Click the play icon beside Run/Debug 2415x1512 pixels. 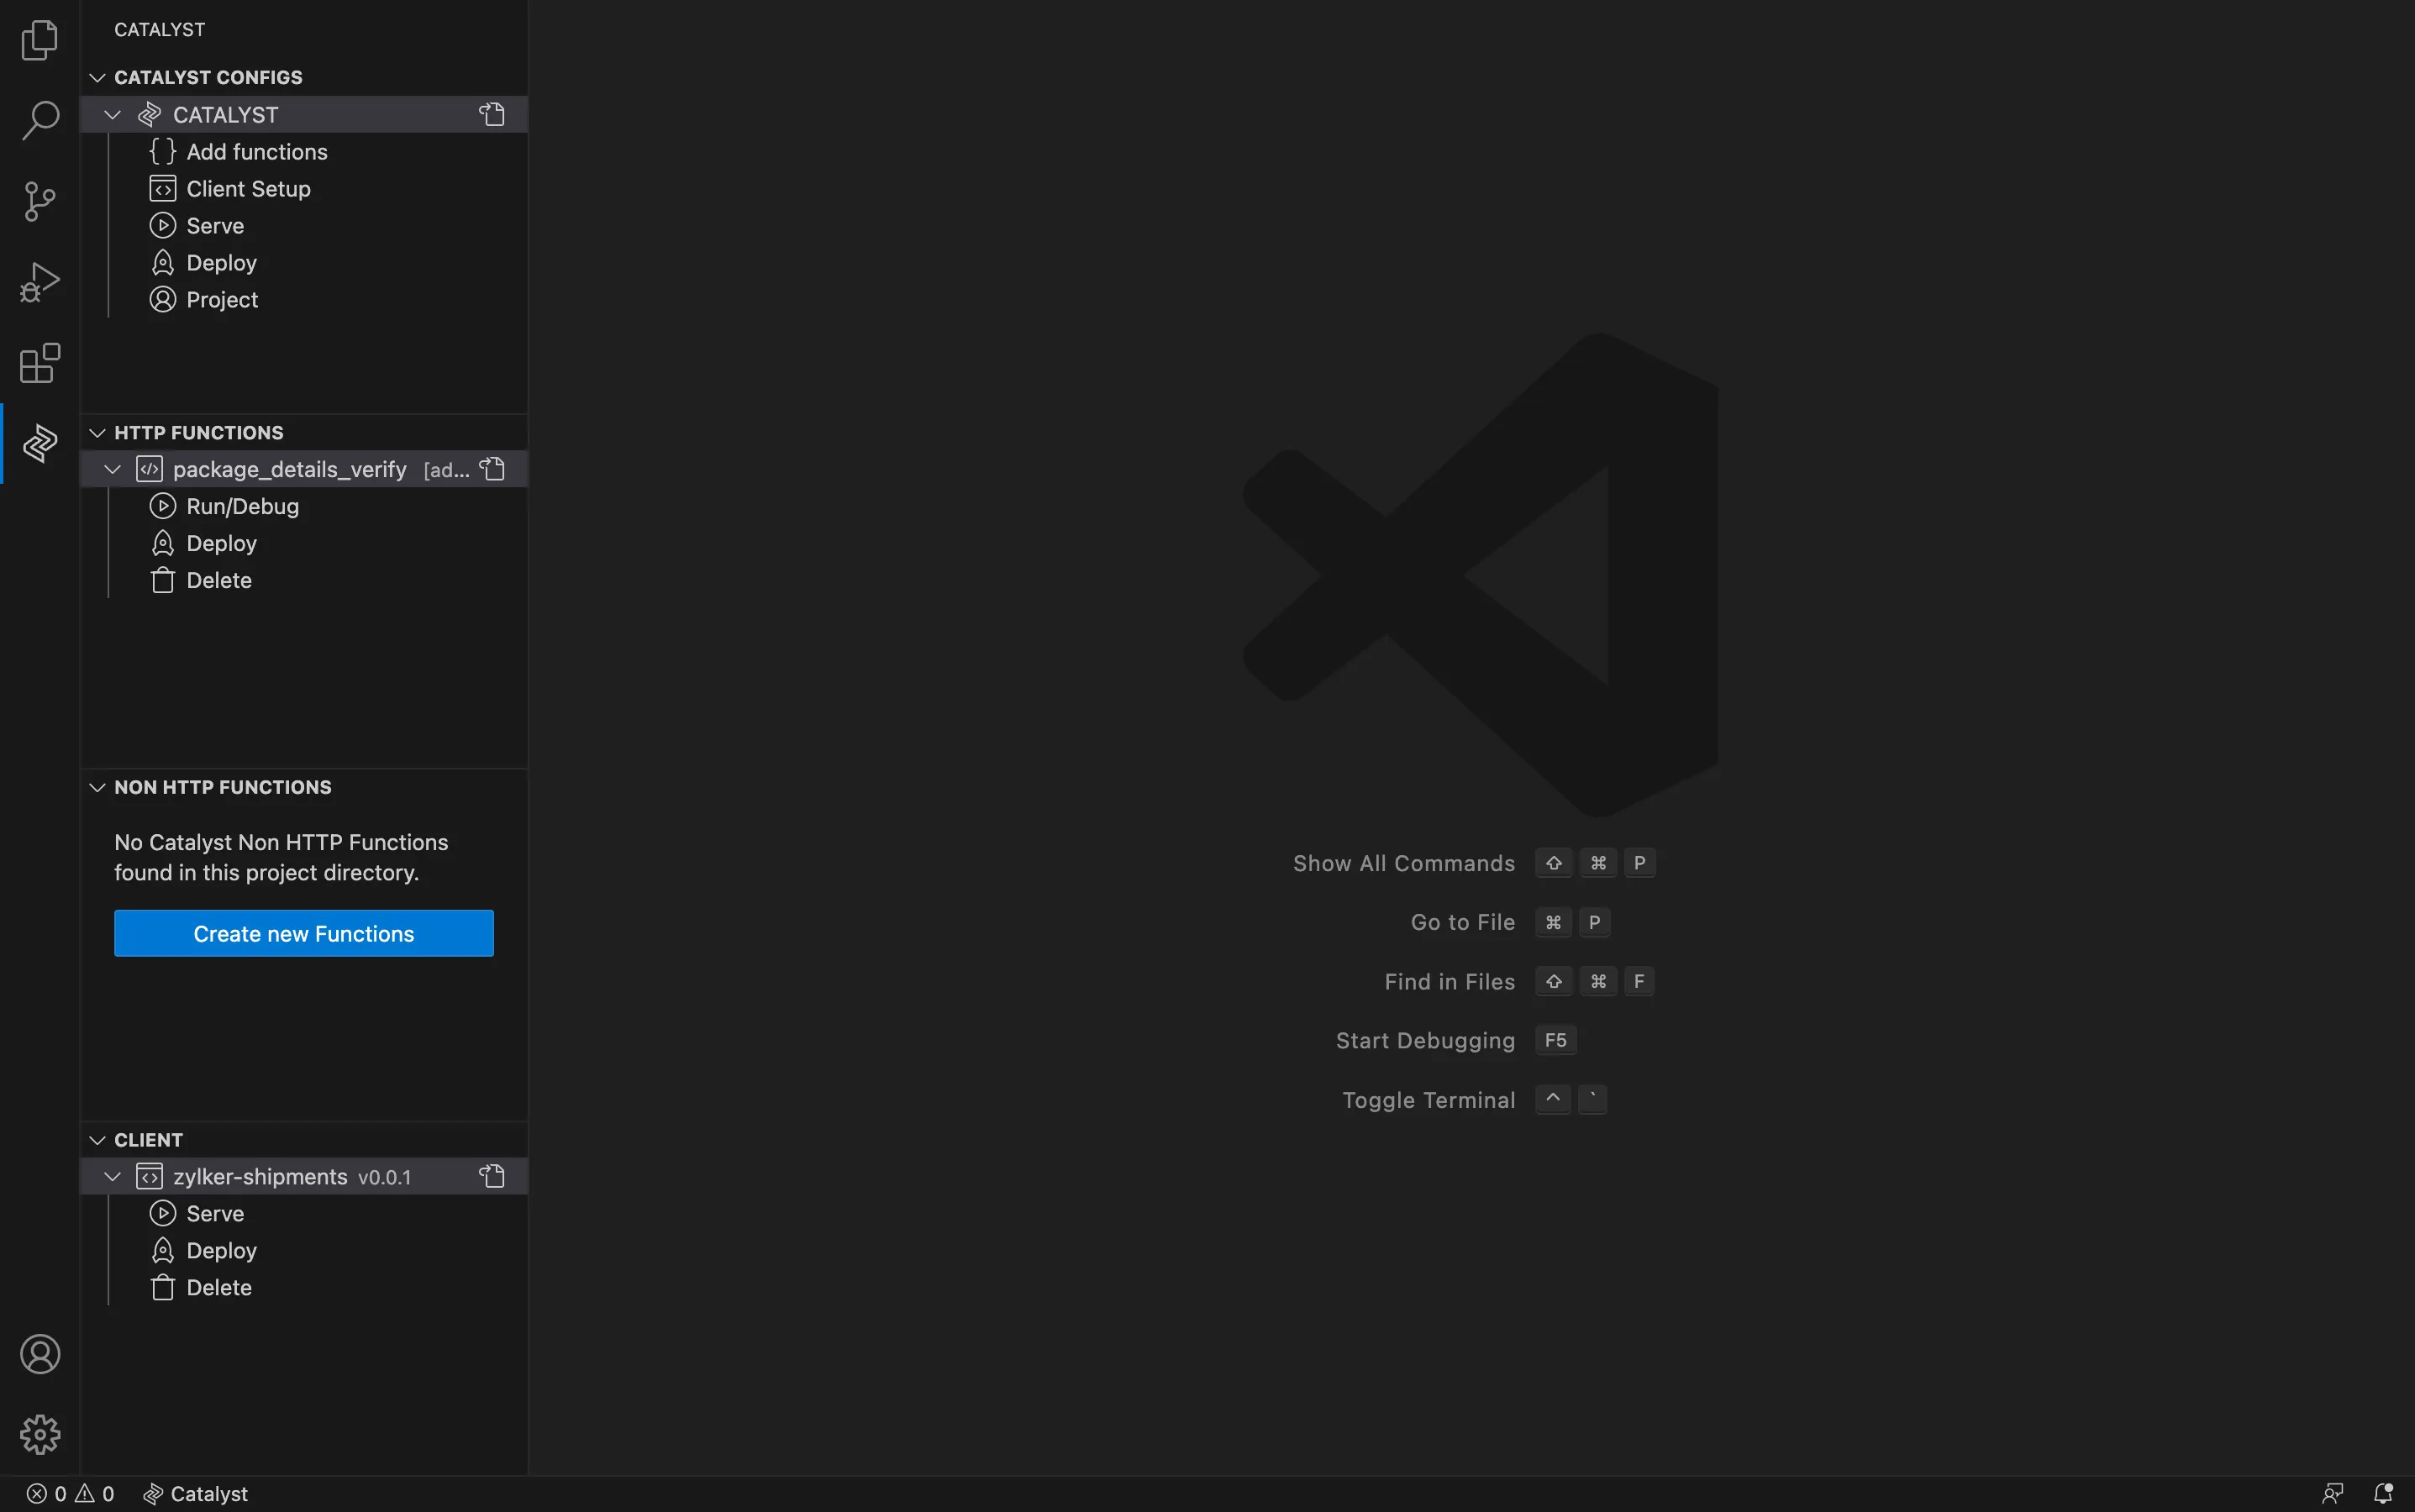pos(163,506)
